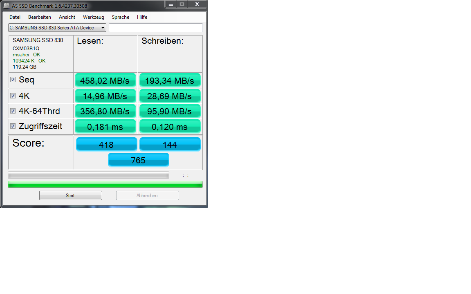
Task: Toggle the 4K test checkbox
Action: [x=13, y=96]
